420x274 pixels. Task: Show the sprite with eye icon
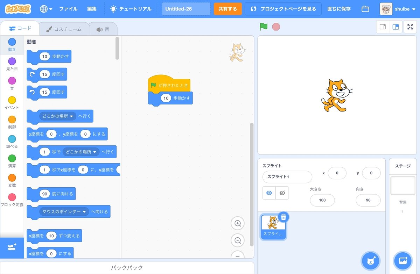point(269,193)
